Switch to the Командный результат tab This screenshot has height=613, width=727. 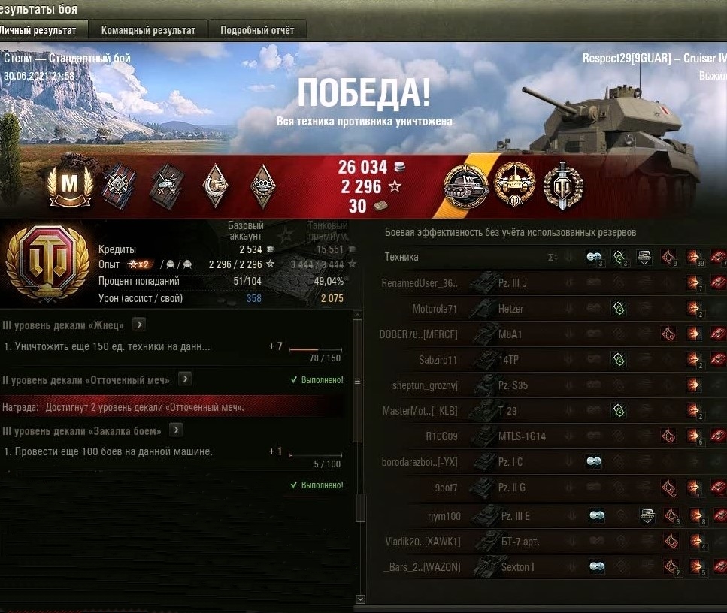148,30
